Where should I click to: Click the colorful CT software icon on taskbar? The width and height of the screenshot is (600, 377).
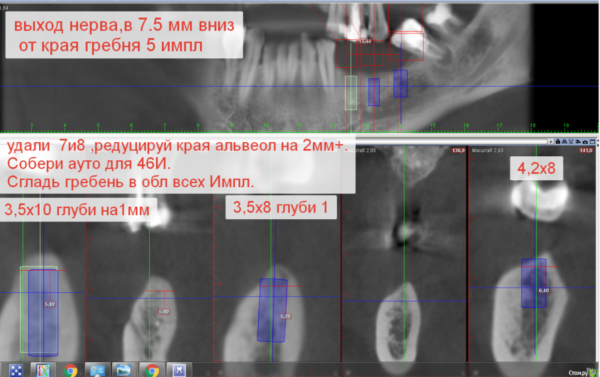pyautogui.click(x=42, y=370)
